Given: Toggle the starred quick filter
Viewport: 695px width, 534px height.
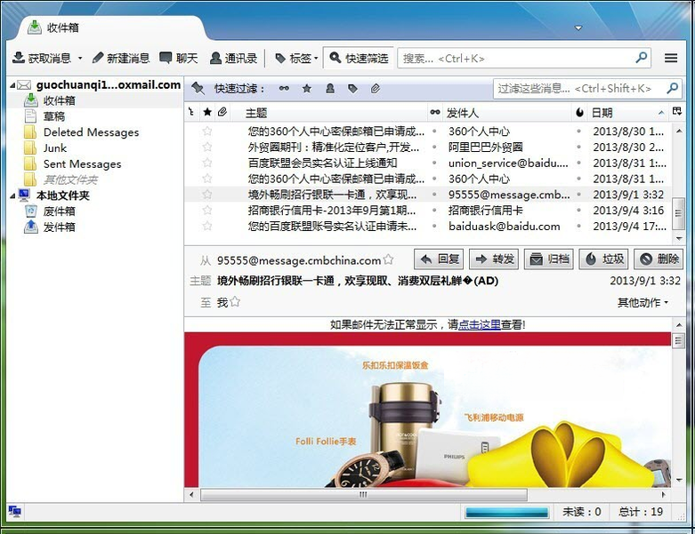Looking at the screenshot, I should pyautogui.click(x=307, y=89).
